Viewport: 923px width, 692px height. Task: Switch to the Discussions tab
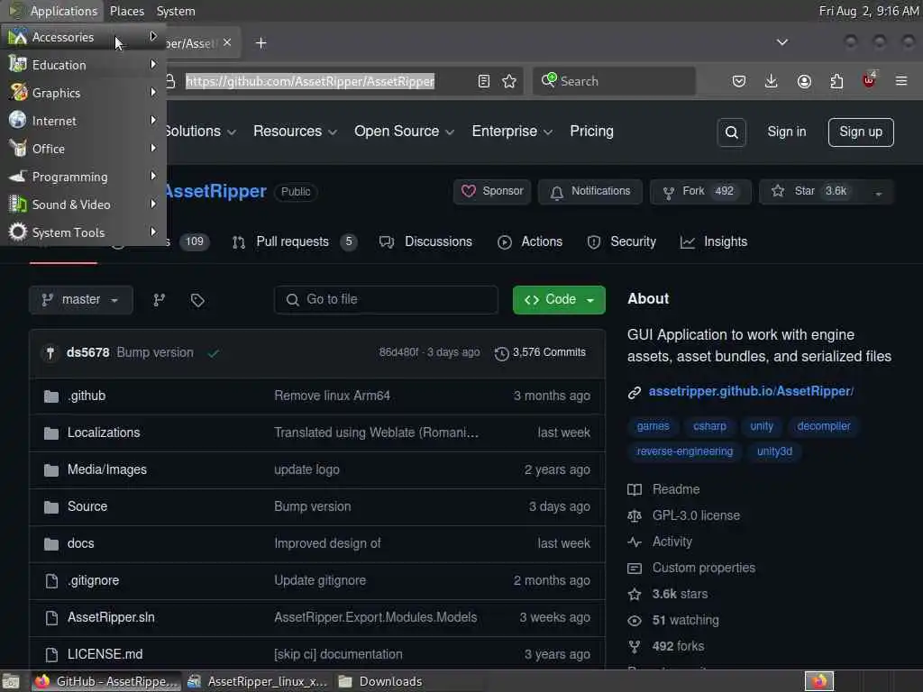point(425,241)
